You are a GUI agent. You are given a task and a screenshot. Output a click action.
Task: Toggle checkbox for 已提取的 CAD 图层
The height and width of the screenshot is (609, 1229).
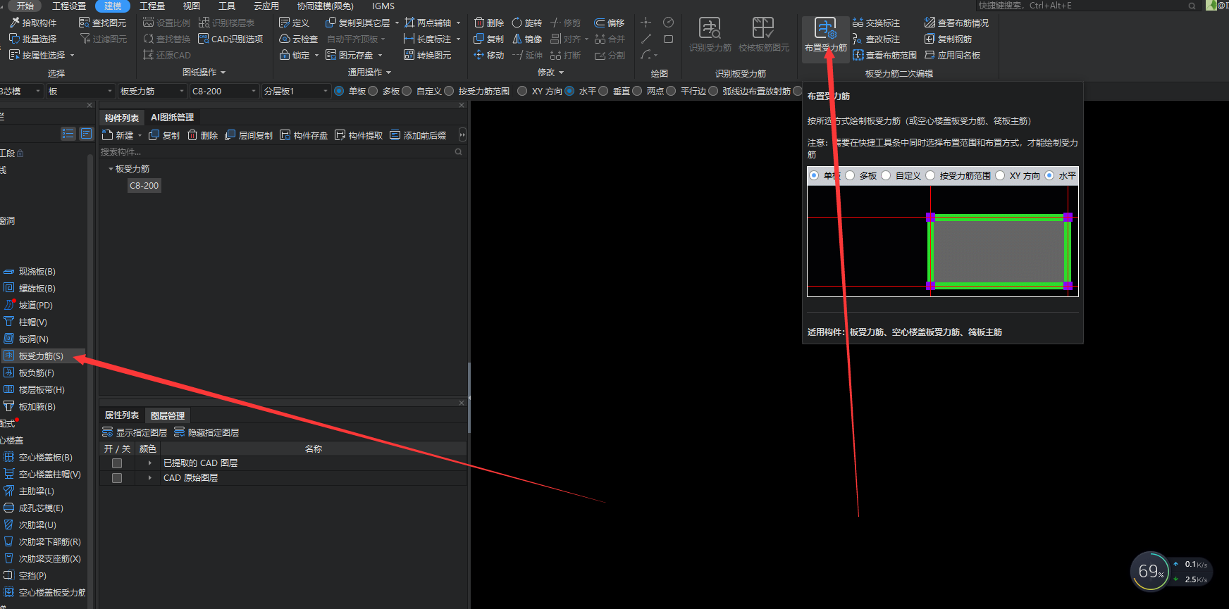pos(117,463)
